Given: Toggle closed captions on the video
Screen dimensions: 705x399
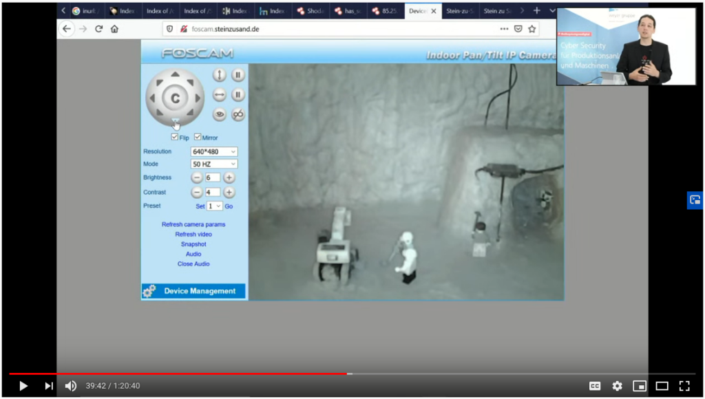Looking at the screenshot, I should [x=594, y=386].
